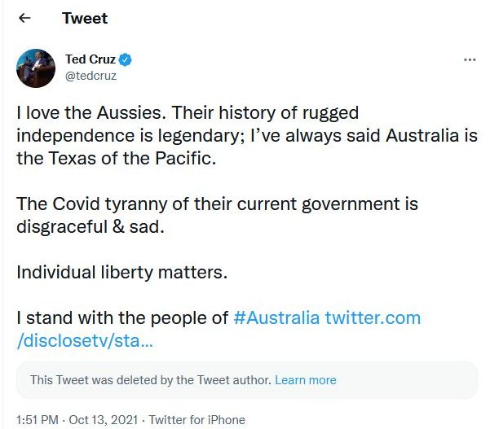This screenshot has height=429, width=490.
Task: Open the #Australia hashtag
Action: click(x=276, y=317)
